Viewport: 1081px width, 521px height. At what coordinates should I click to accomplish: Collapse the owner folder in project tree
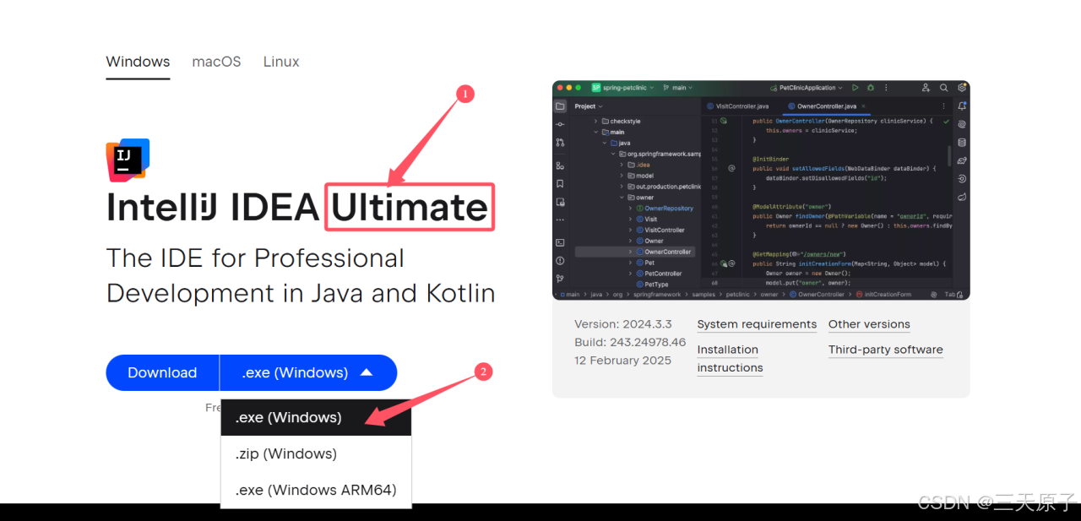622,198
